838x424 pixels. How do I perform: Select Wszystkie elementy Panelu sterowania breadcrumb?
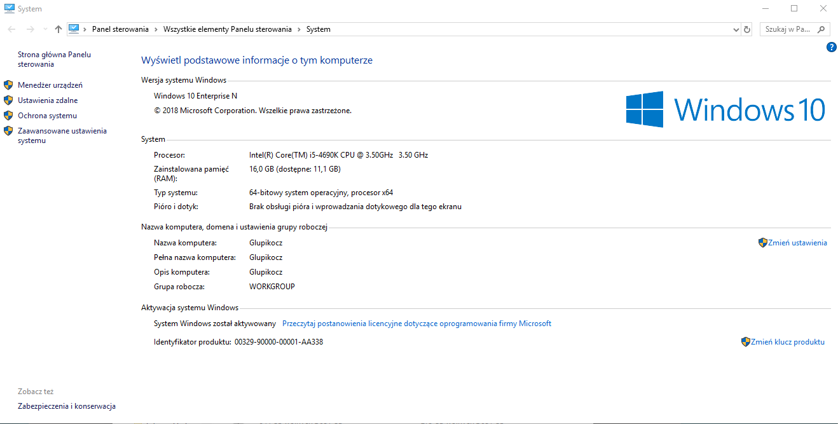227,29
